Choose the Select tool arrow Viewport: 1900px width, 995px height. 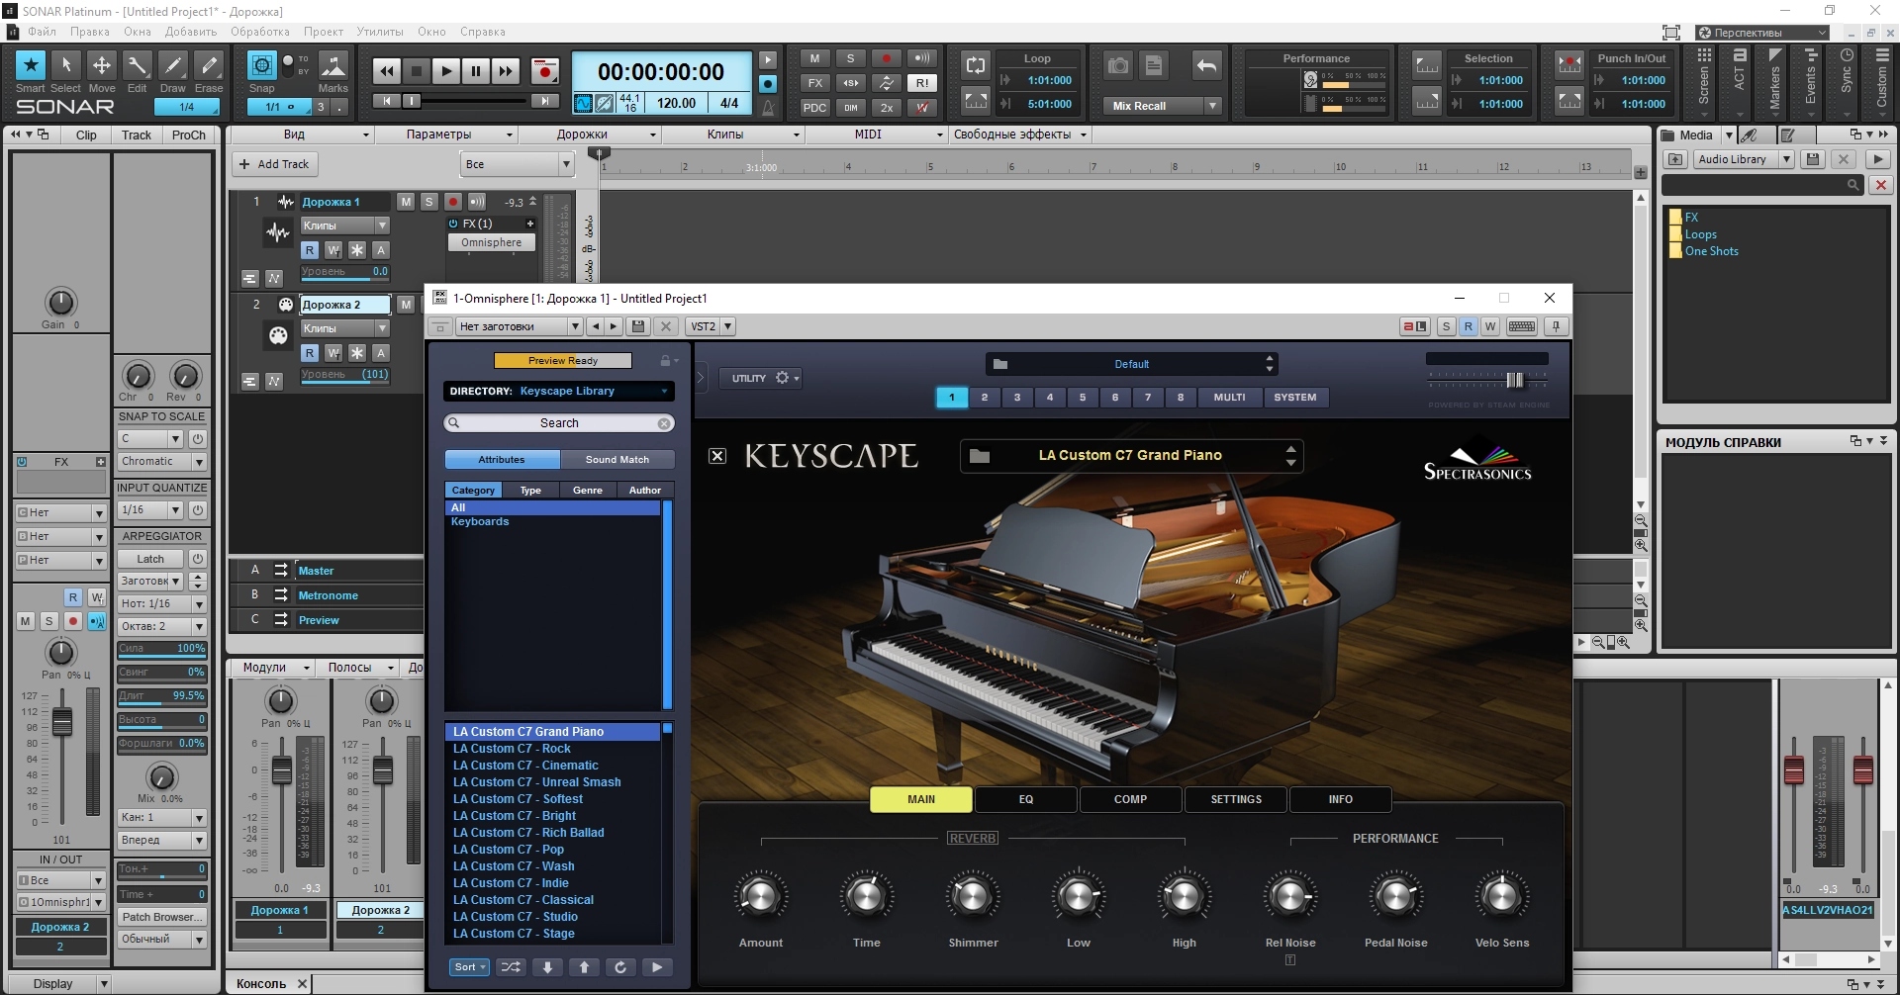pyautogui.click(x=66, y=65)
